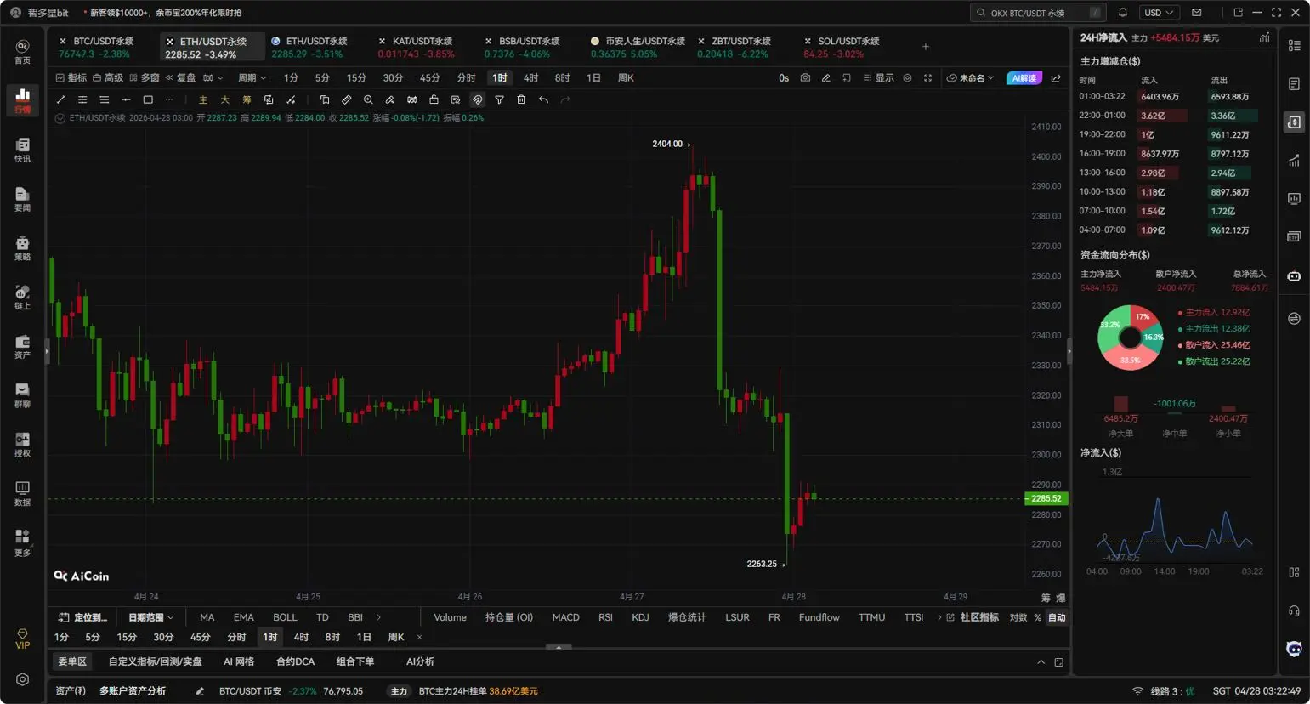The image size is (1310, 704).
Task: Add the MACD sub-indicator
Action: [565, 617]
